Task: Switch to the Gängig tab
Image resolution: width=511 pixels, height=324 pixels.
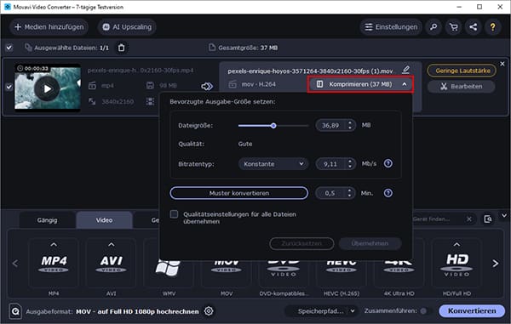Action: tap(47, 220)
